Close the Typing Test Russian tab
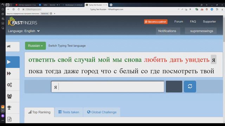The width and height of the screenshot is (225, 126). click(x=106, y=5)
